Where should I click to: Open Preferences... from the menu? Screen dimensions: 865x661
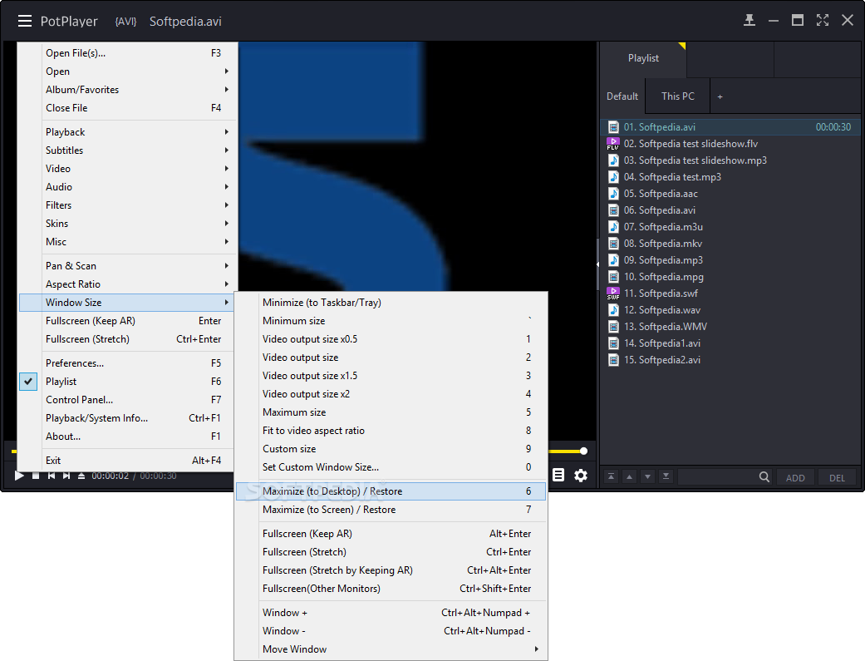tap(128, 363)
